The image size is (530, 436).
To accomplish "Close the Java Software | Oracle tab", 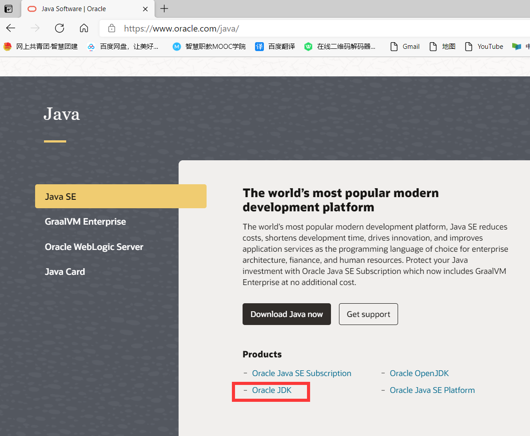I will 145,9.
